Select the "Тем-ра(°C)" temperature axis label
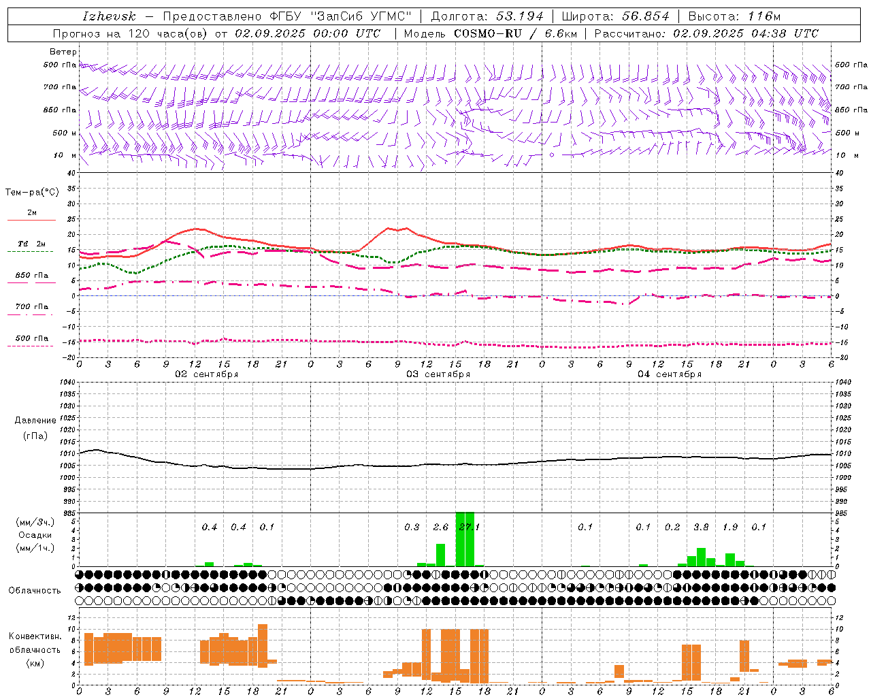This screenshot has height=697, width=871. 32,193
